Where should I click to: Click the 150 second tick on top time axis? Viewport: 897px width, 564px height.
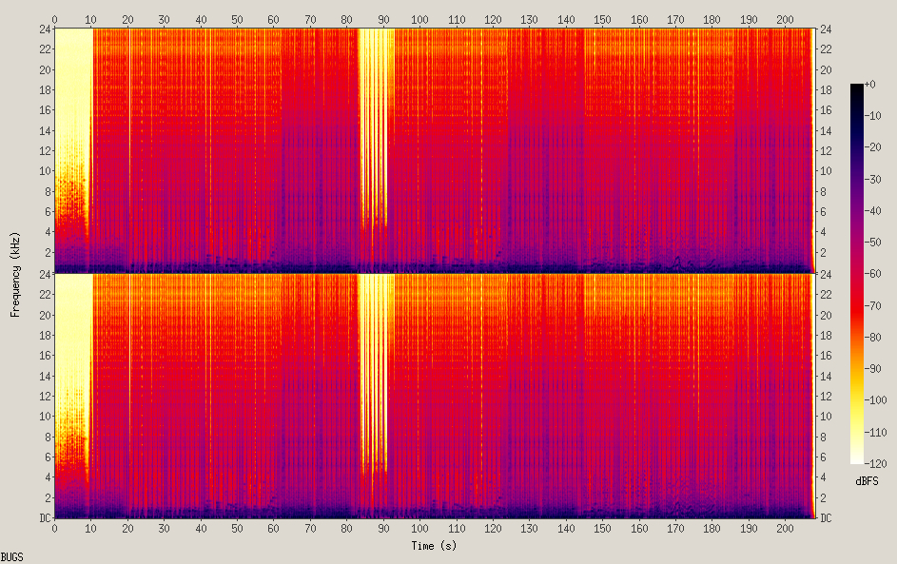click(x=602, y=19)
